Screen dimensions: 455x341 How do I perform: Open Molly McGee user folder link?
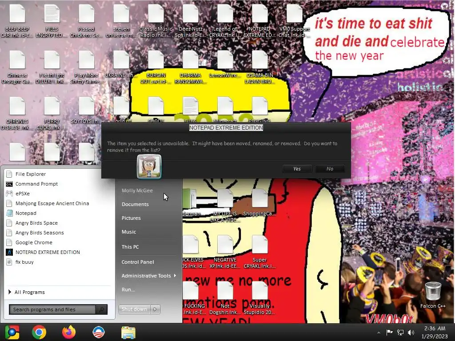[137, 190]
